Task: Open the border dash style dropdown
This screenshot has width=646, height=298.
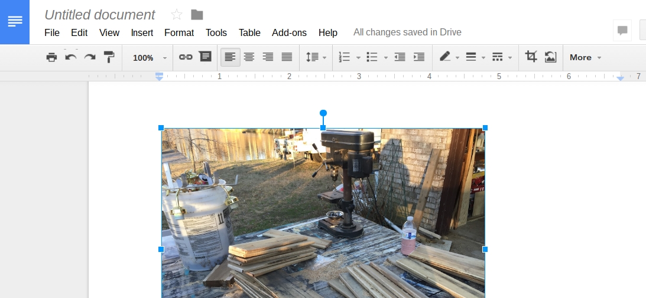Action: point(501,57)
